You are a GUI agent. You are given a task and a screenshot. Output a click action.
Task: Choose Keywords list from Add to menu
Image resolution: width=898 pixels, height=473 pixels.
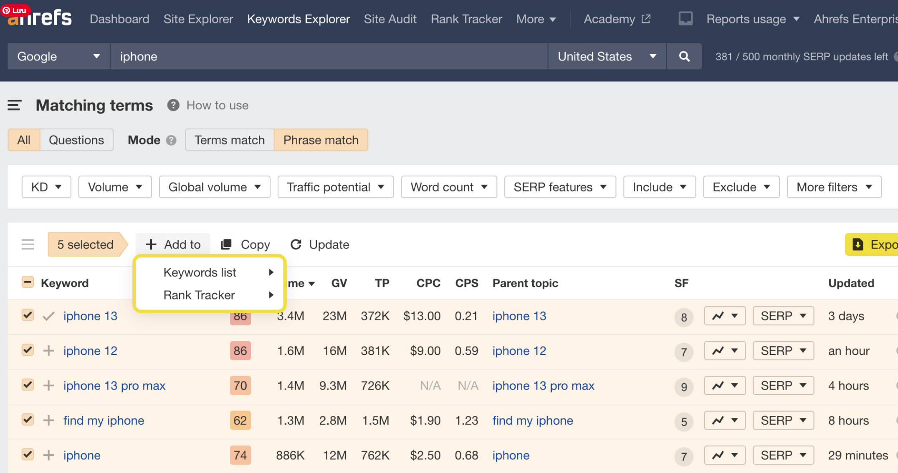pyautogui.click(x=200, y=272)
